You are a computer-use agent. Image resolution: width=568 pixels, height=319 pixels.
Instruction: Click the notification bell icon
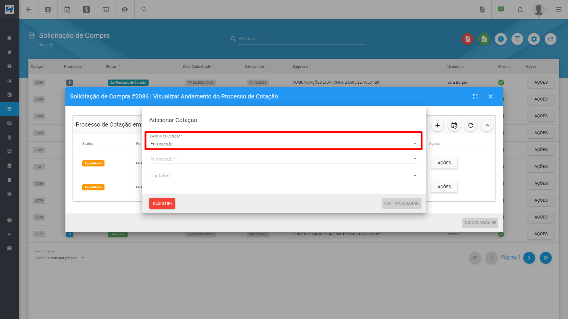click(520, 9)
